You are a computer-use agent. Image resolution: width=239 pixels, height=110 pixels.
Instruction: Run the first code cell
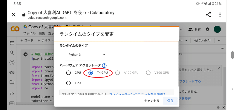25,54
